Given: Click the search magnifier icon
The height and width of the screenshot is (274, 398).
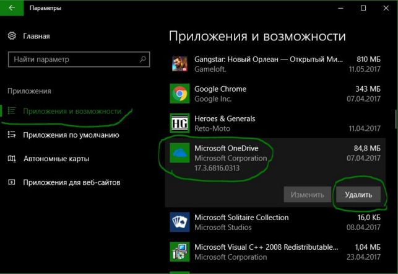Looking at the screenshot, I should tap(143, 60).
